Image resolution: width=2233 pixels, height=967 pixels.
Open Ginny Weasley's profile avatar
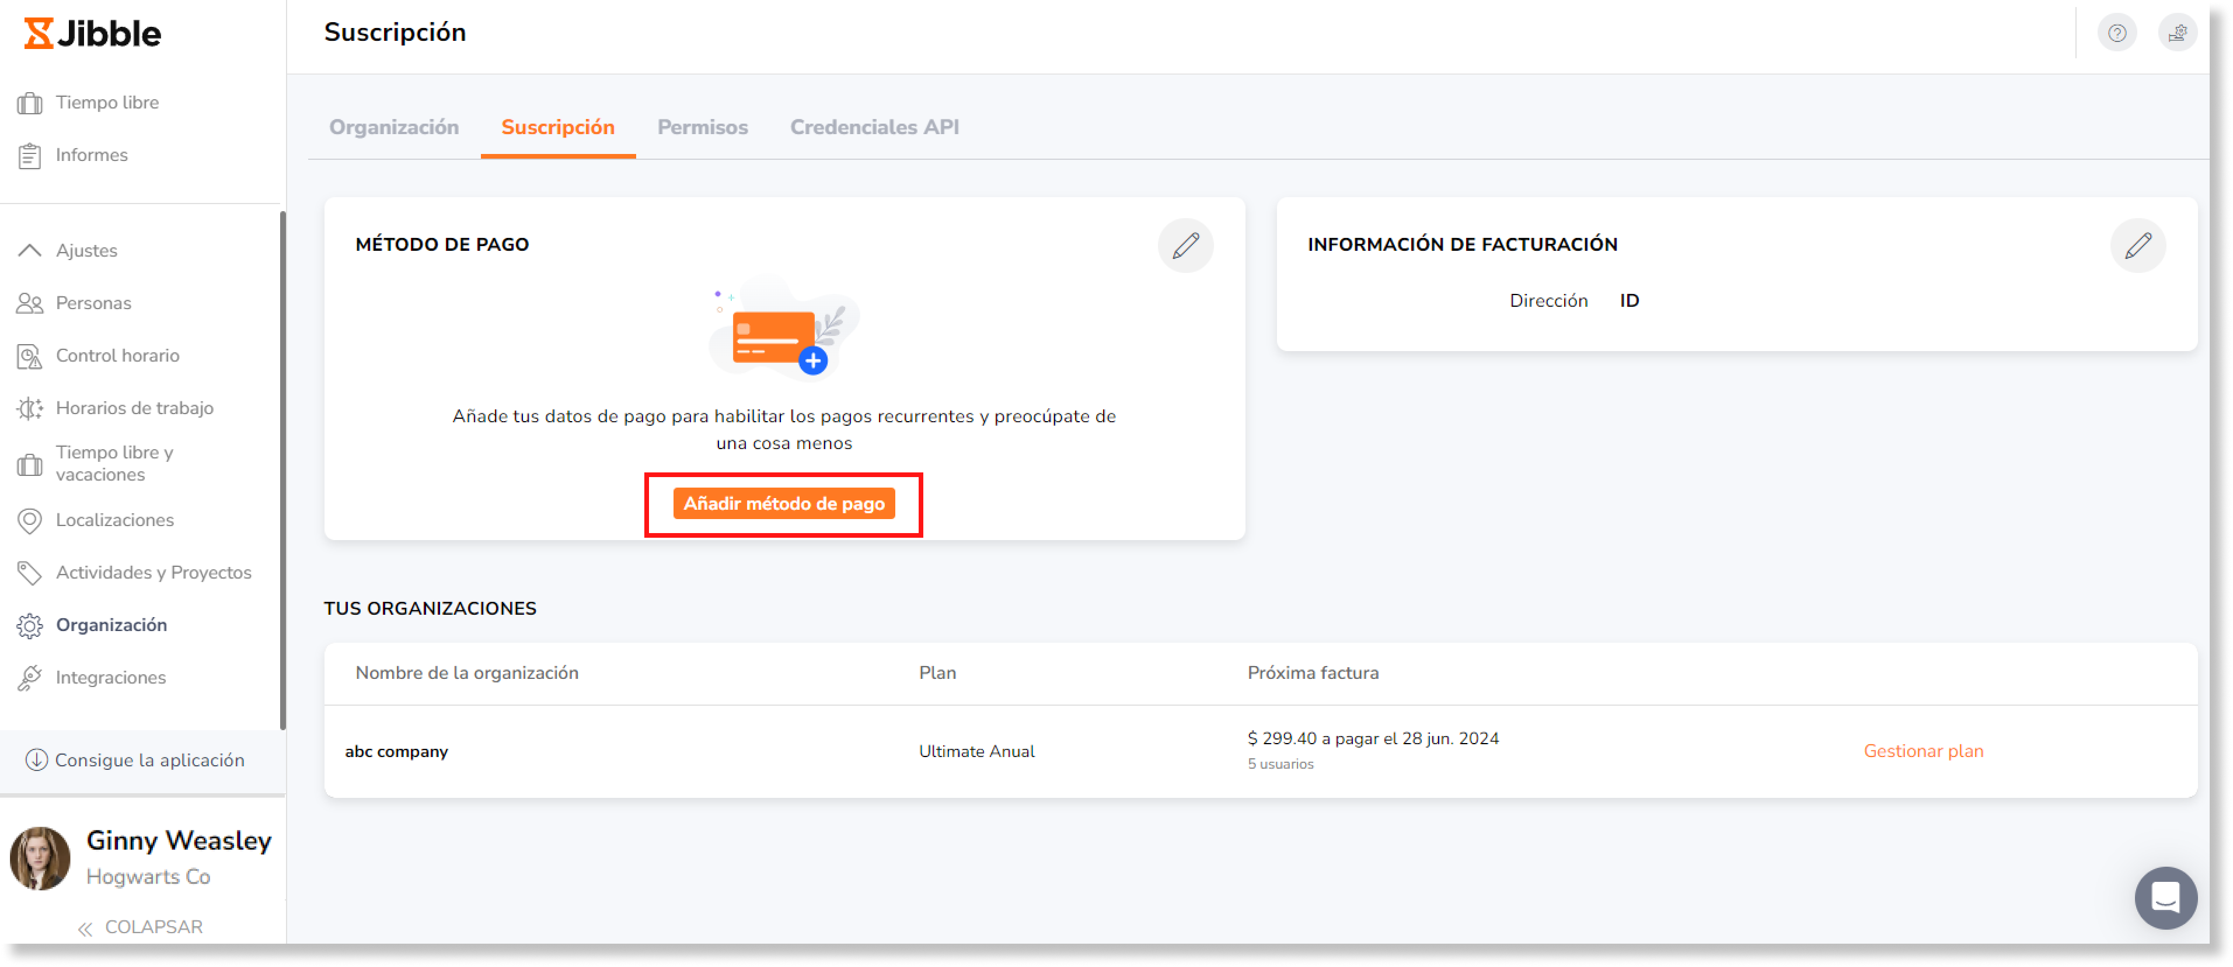click(x=40, y=857)
